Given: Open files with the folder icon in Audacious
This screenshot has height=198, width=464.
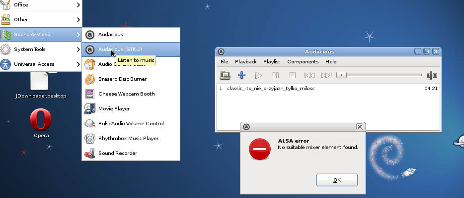Looking at the screenshot, I should tap(225, 75).
